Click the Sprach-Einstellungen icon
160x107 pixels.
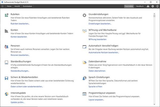point(84,78)
